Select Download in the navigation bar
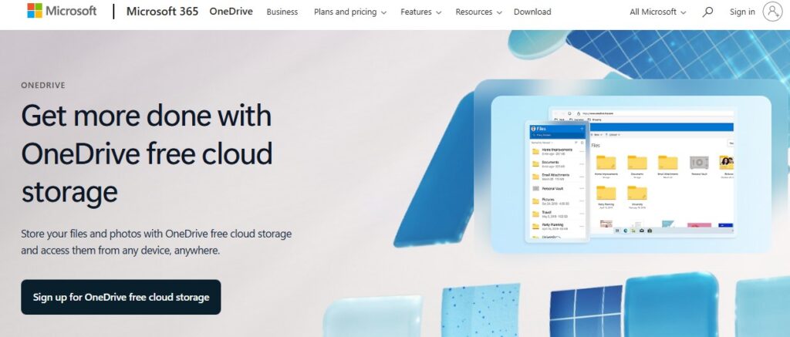Viewport: 790px width, 337px height. 532,12
